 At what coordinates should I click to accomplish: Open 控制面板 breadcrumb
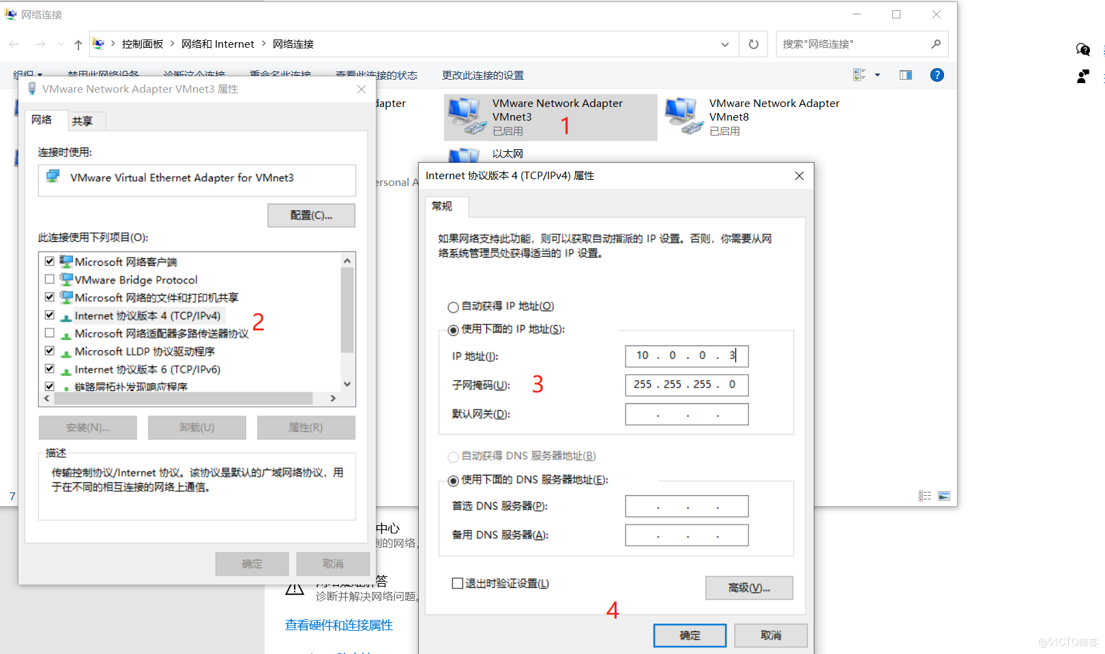point(143,44)
